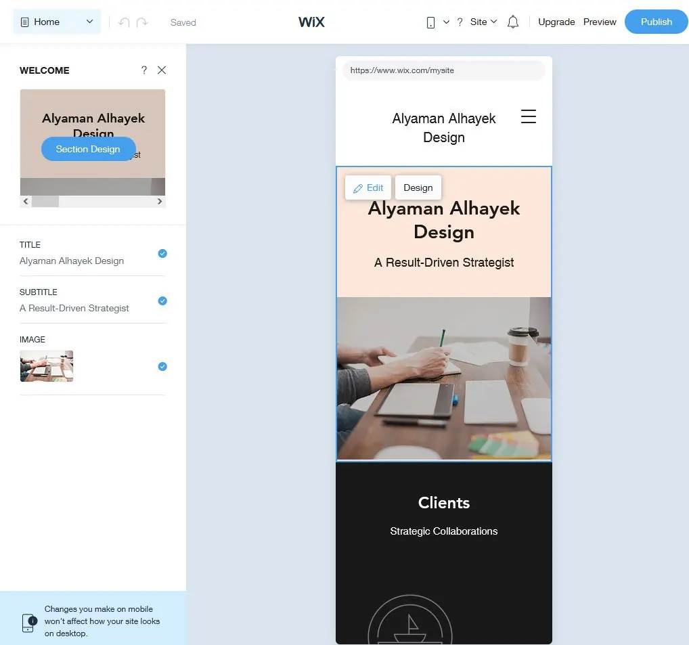Click the page icon beside Home

(25, 22)
